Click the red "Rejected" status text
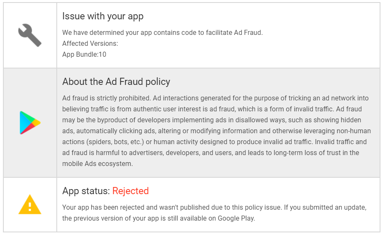The image size is (383, 237). coord(130,191)
